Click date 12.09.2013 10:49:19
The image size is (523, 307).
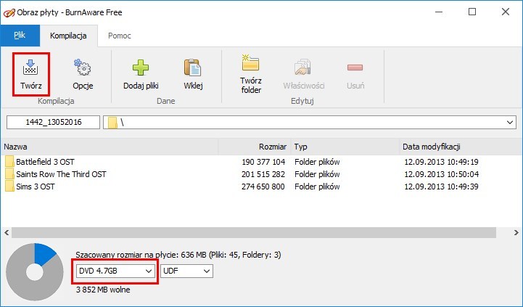point(441,162)
